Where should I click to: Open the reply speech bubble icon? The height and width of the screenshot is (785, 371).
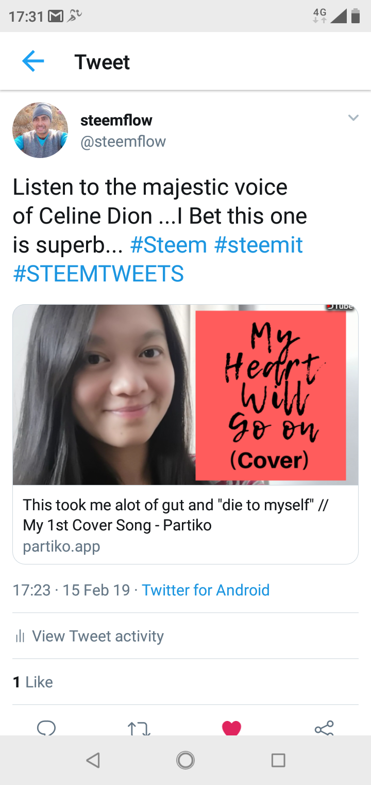pyautogui.click(x=46, y=728)
